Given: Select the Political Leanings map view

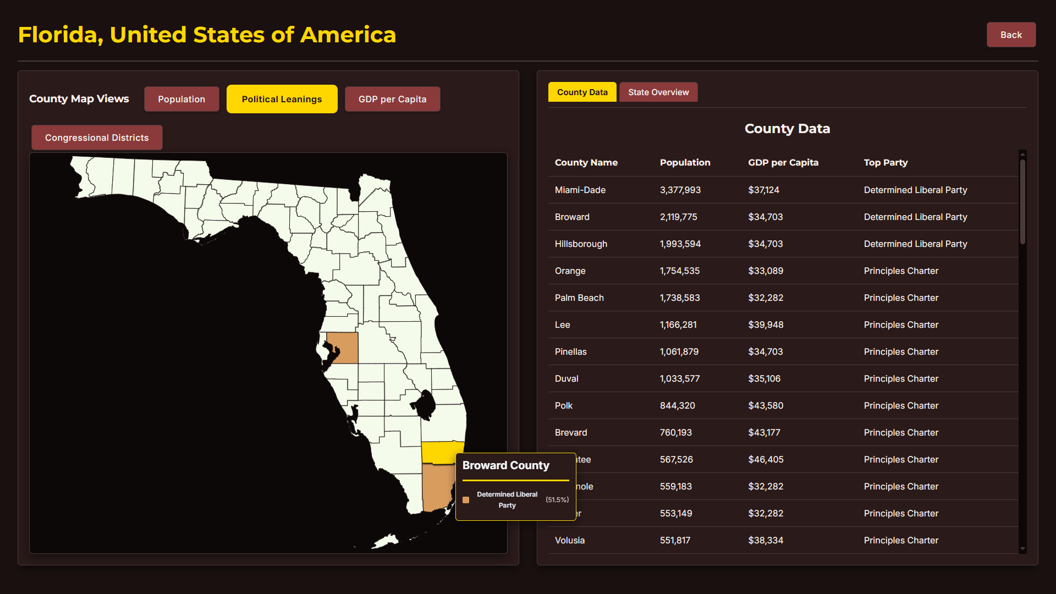Looking at the screenshot, I should point(282,99).
